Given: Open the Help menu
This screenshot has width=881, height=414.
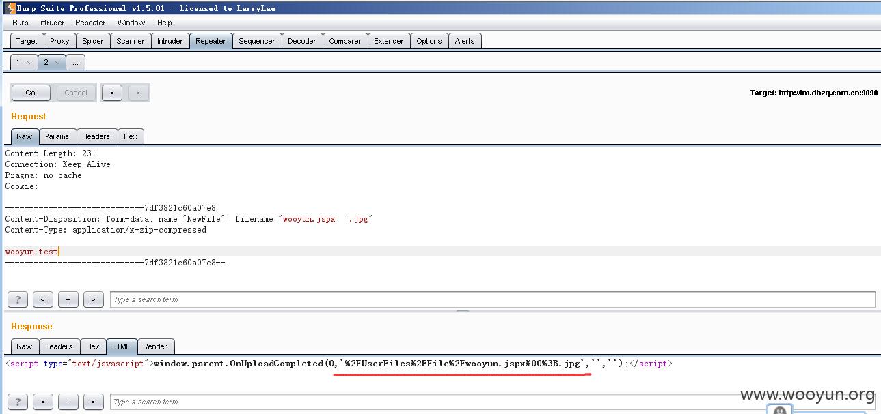Looking at the screenshot, I should 165,23.
